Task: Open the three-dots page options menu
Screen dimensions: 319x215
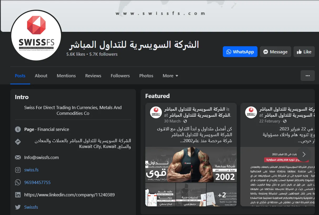Action: [307, 76]
